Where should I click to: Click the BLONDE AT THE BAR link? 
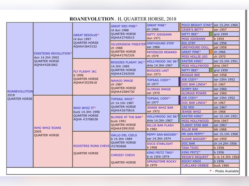click(x=126, y=117)
